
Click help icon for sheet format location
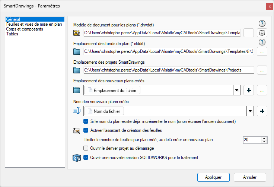262,42
